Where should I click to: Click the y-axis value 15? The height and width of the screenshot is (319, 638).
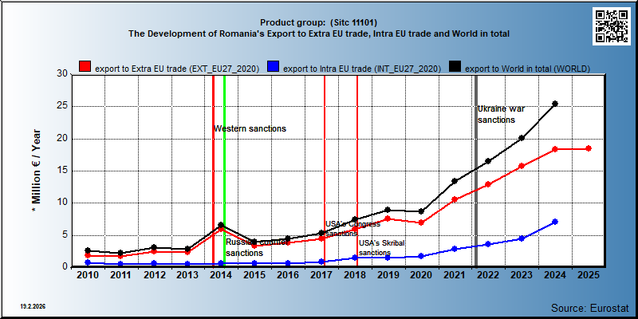pyautogui.click(x=62, y=171)
